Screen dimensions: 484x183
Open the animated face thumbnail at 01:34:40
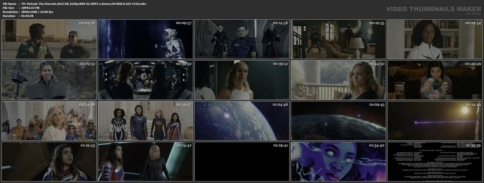(x=338, y=161)
